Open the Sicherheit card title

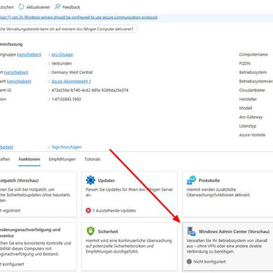(108, 231)
